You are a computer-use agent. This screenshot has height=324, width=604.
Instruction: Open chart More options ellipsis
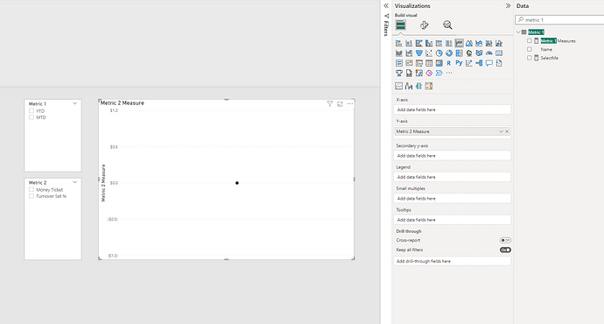coord(350,103)
